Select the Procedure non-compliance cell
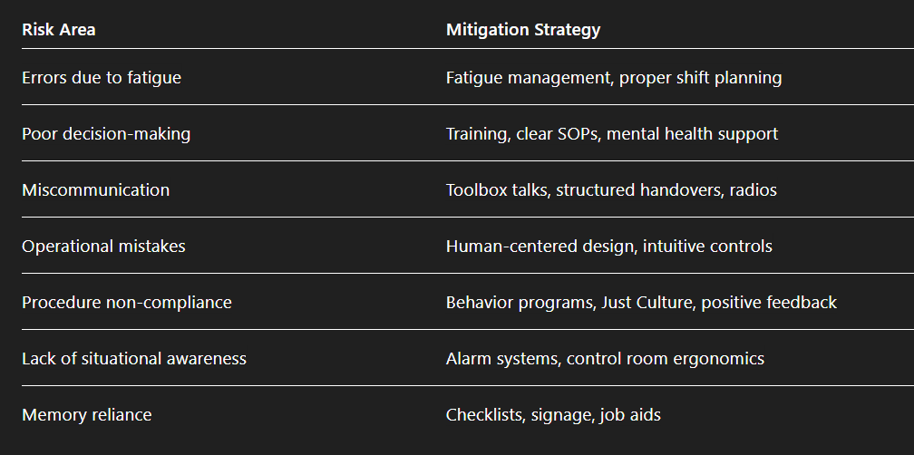The image size is (914, 455). 127,303
